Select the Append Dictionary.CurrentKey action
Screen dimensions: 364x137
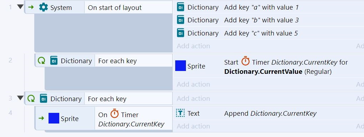tap(271, 114)
